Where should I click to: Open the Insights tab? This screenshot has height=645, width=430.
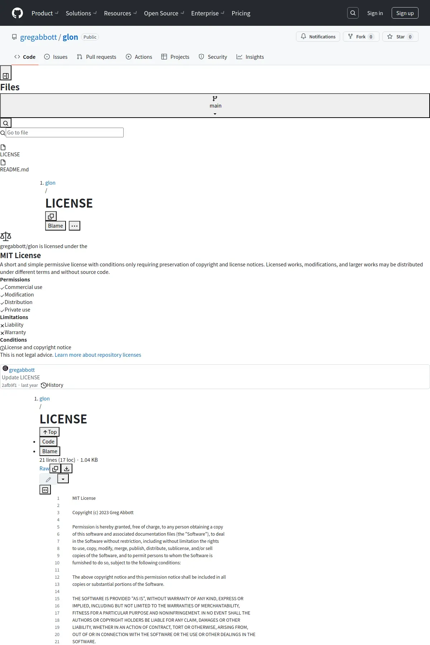pyautogui.click(x=250, y=57)
